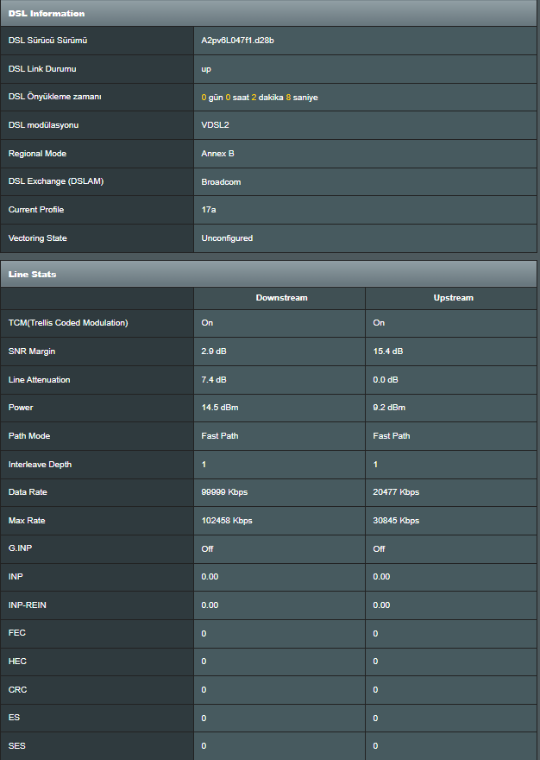Click the downstream Line Attenuation 7.4 dB
This screenshot has width=540, height=760.
coord(214,379)
